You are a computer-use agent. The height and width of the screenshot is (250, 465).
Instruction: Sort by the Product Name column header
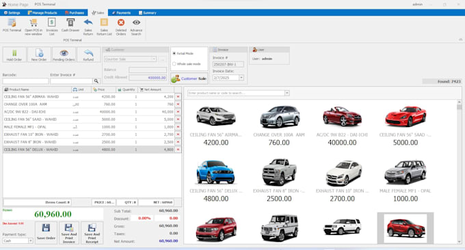pos(38,89)
